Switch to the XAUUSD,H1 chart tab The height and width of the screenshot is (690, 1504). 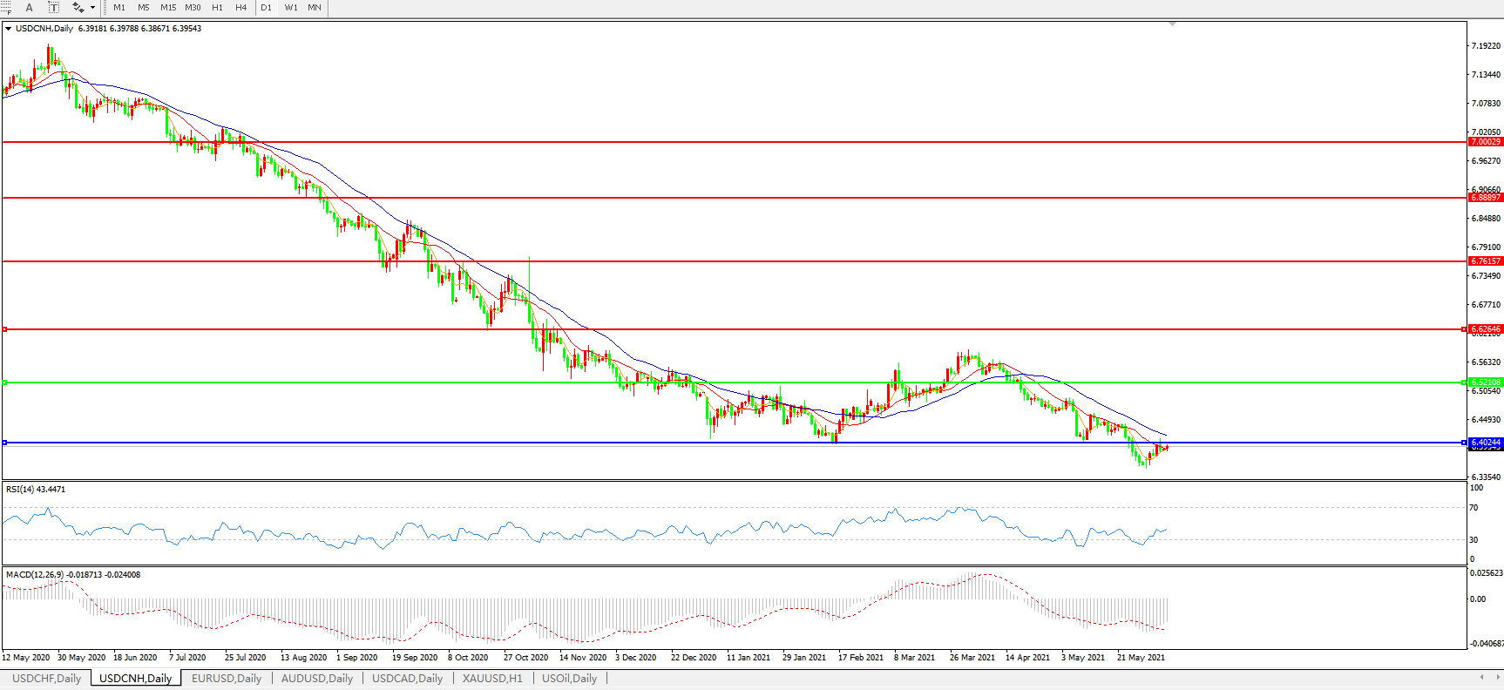[x=492, y=679]
